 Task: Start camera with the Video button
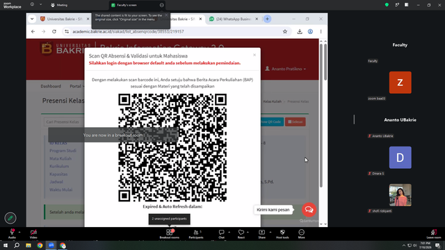click(33, 234)
